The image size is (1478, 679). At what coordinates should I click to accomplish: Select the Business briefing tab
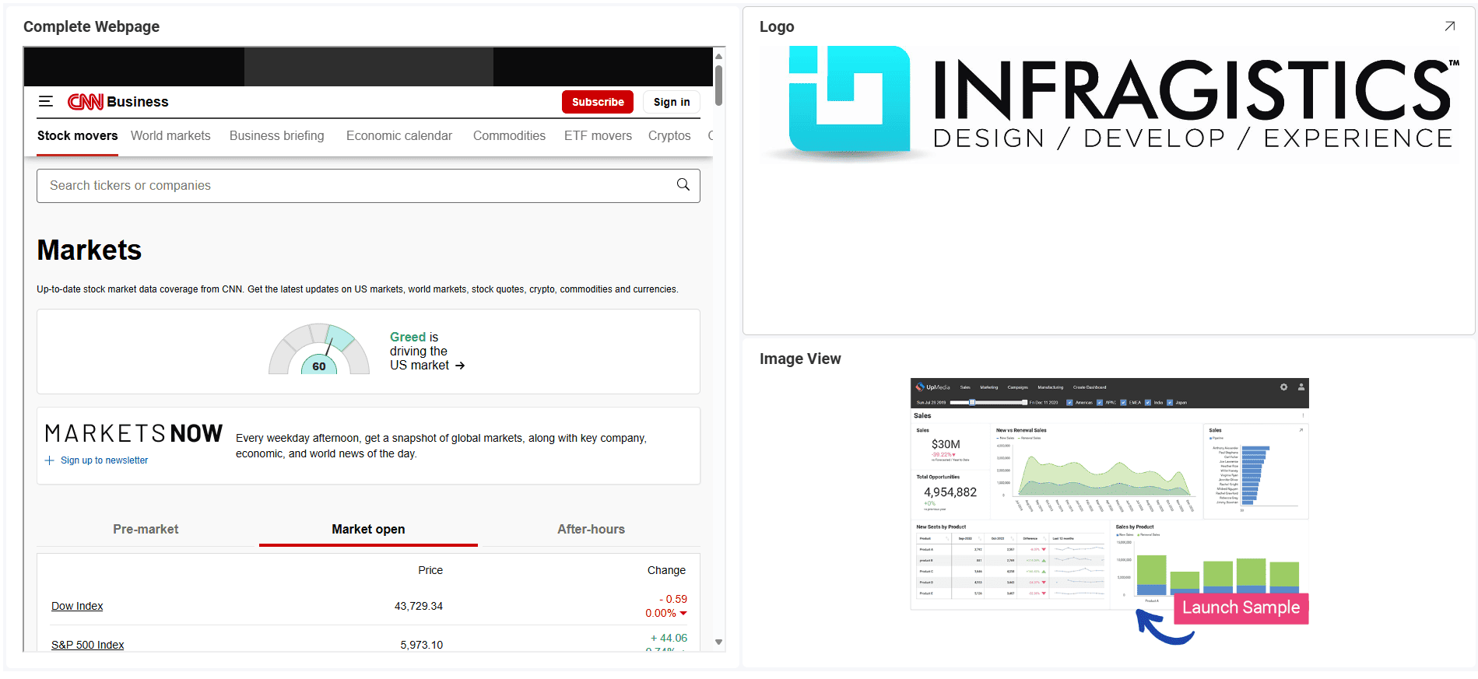[x=277, y=135]
